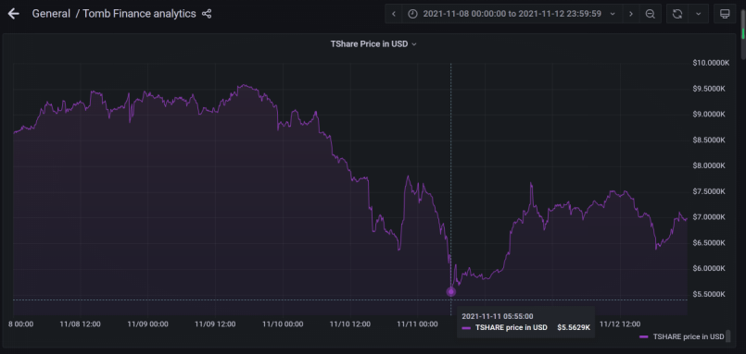This screenshot has height=354, width=746.
Task: Click the $8.5000K axis label
Action: pyautogui.click(x=709, y=140)
